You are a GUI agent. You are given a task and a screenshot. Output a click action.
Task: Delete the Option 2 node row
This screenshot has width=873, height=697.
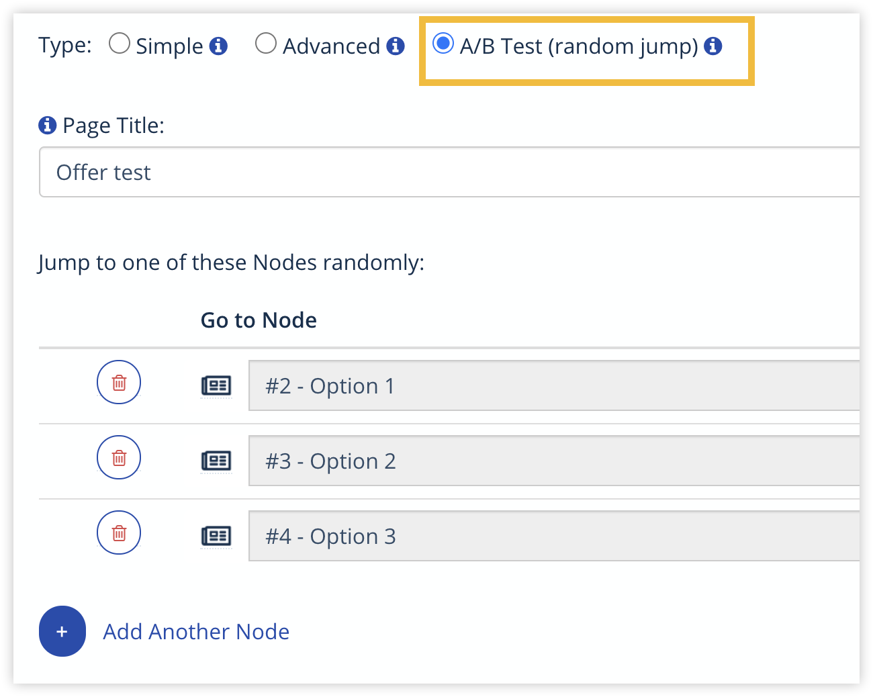click(x=119, y=458)
